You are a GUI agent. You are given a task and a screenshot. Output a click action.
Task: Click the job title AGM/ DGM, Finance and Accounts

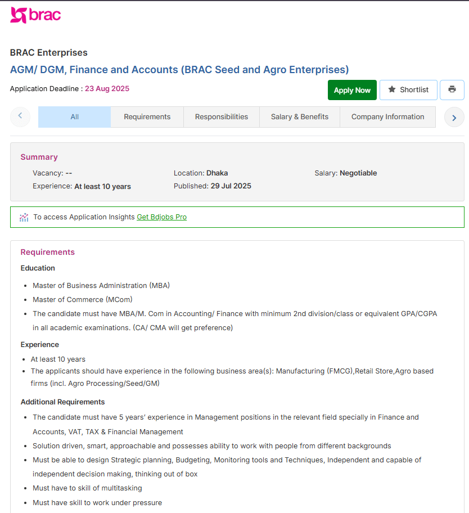tap(179, 70)
